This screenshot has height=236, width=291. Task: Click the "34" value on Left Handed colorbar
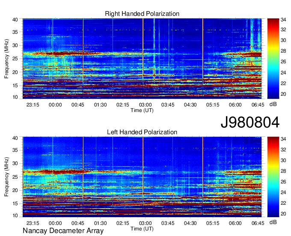(283, 139)
